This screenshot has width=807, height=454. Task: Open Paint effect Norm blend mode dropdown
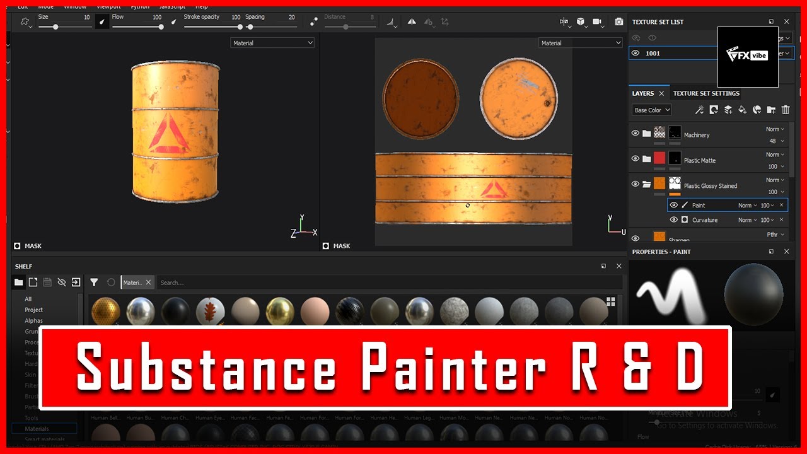pos(747,206)
